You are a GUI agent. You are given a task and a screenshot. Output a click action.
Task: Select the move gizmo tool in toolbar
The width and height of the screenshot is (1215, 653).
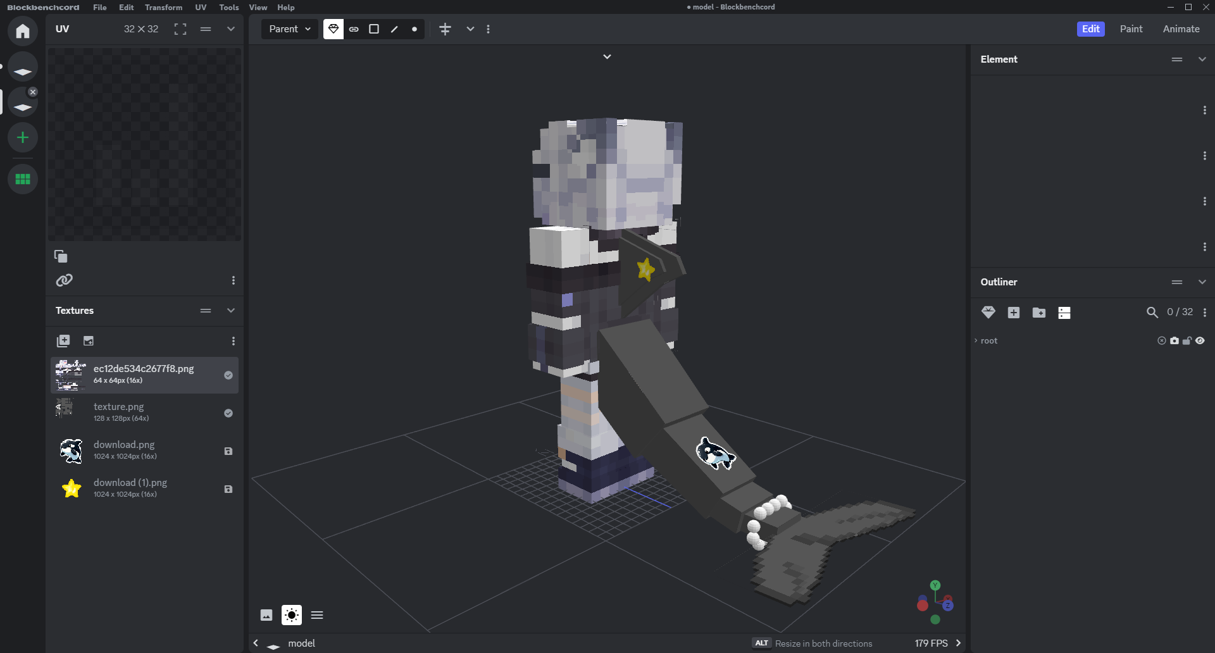click(445, 29)
